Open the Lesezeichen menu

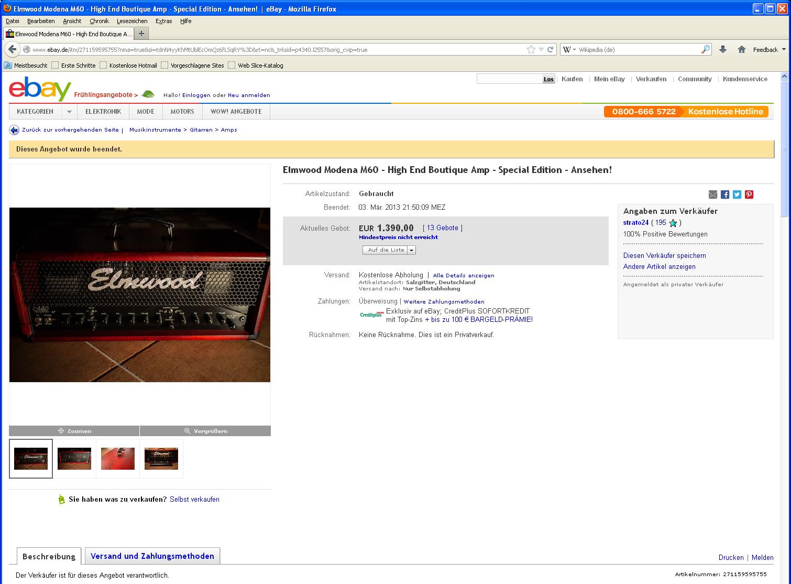132,21
